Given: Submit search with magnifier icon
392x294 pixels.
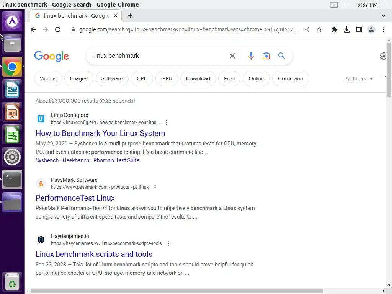Looking at the screenshot, I should click(281, 56).
